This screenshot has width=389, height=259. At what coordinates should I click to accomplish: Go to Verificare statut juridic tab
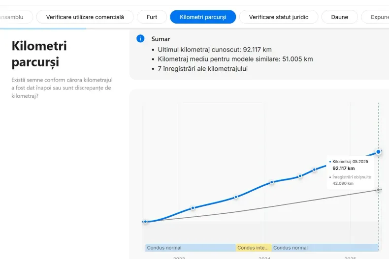(x=278, y=17)
